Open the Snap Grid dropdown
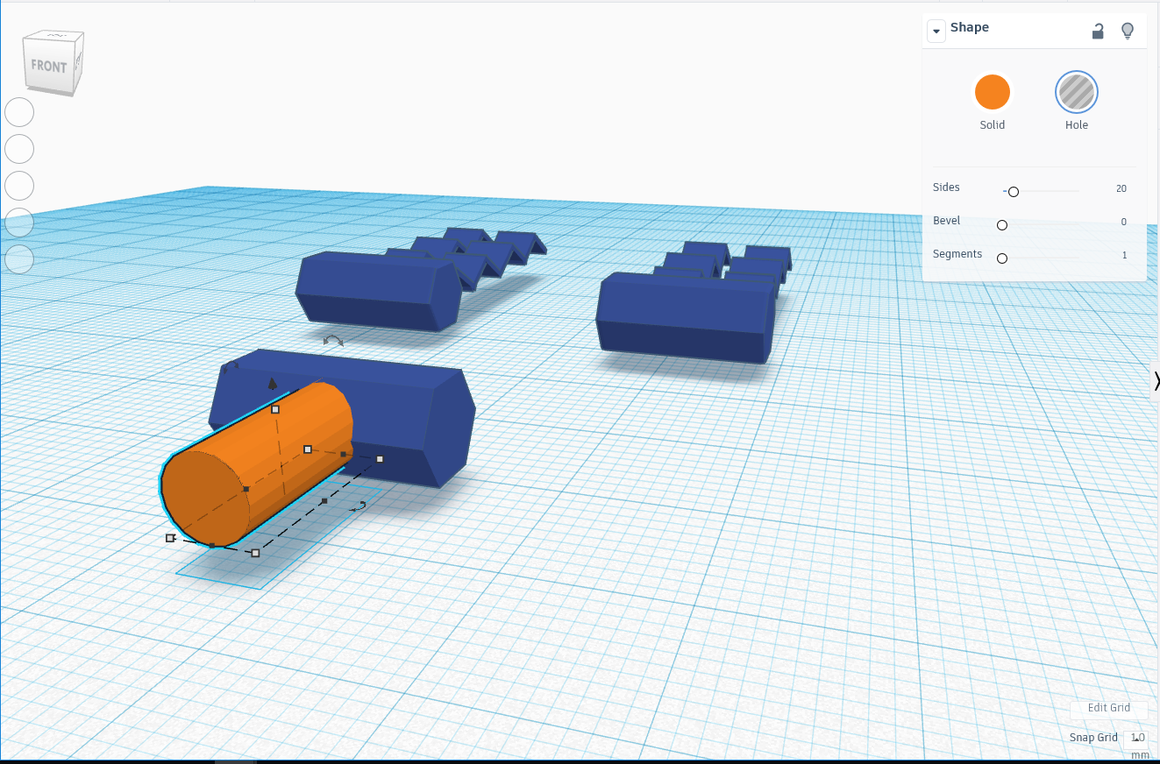 click(x=1135, y=739)
